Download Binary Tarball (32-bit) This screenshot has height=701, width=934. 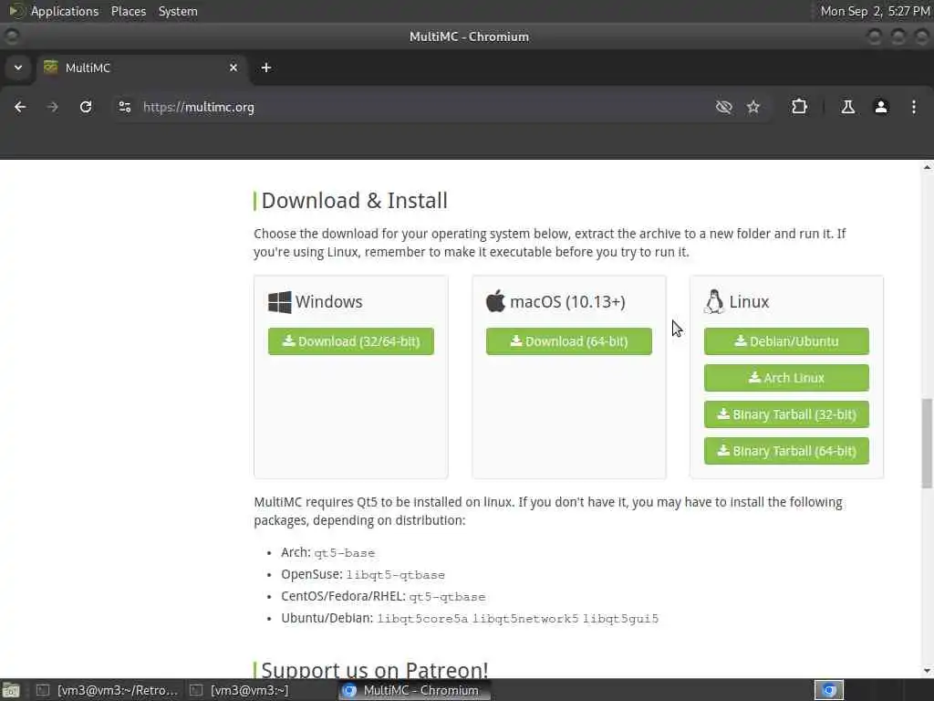click(786, 414)
